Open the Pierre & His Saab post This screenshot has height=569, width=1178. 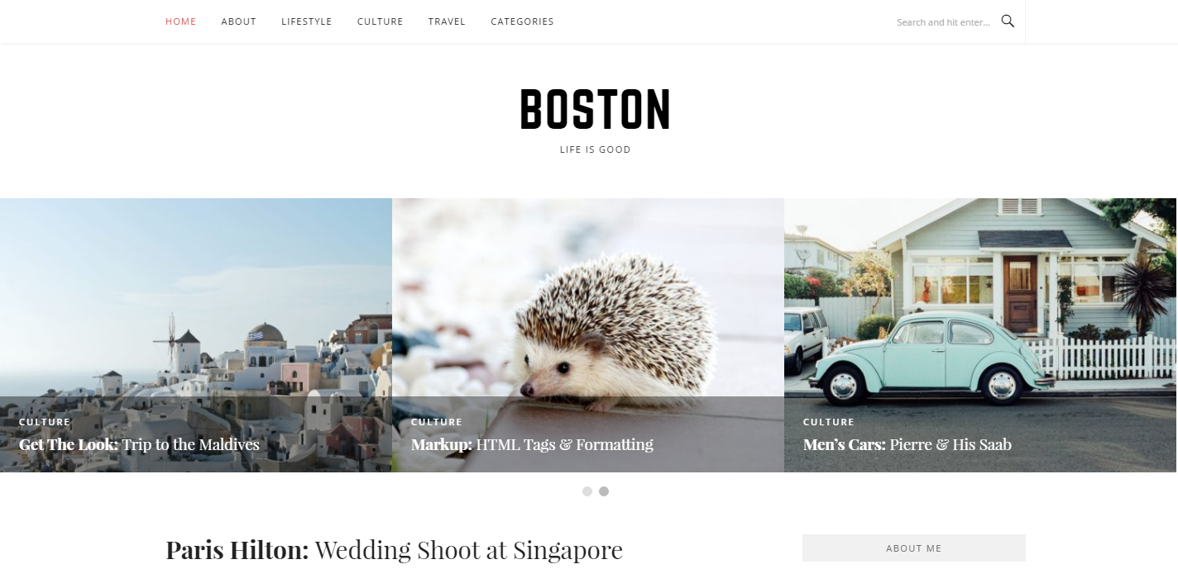pos(907,444)
